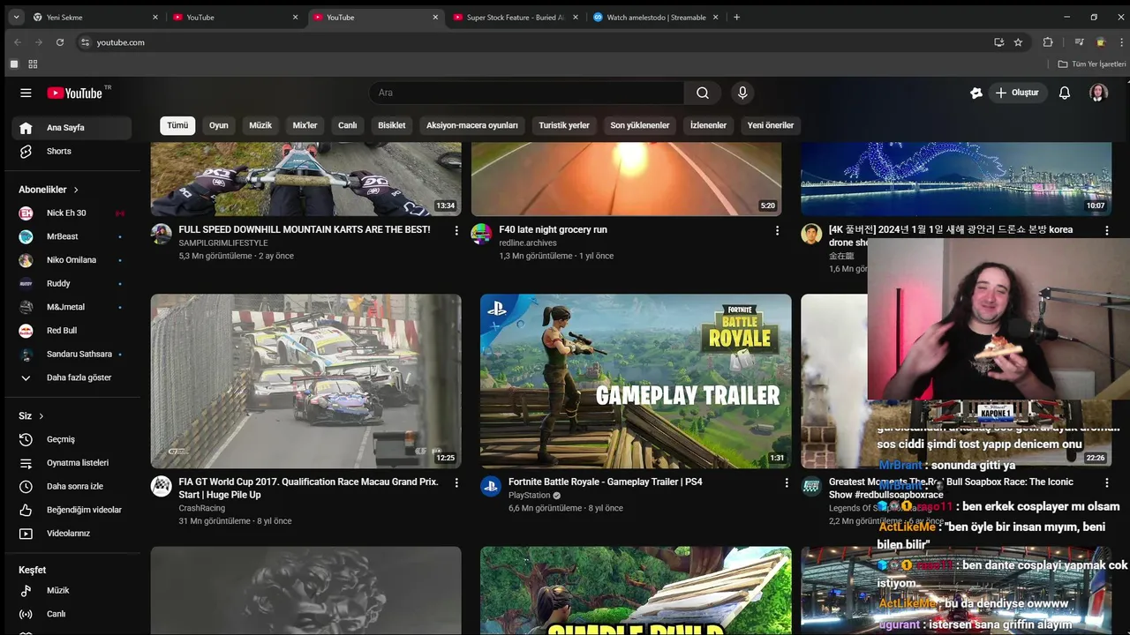Start voice search with microphone icon
The image size is (1130, 635).
(x=742, y=93)
